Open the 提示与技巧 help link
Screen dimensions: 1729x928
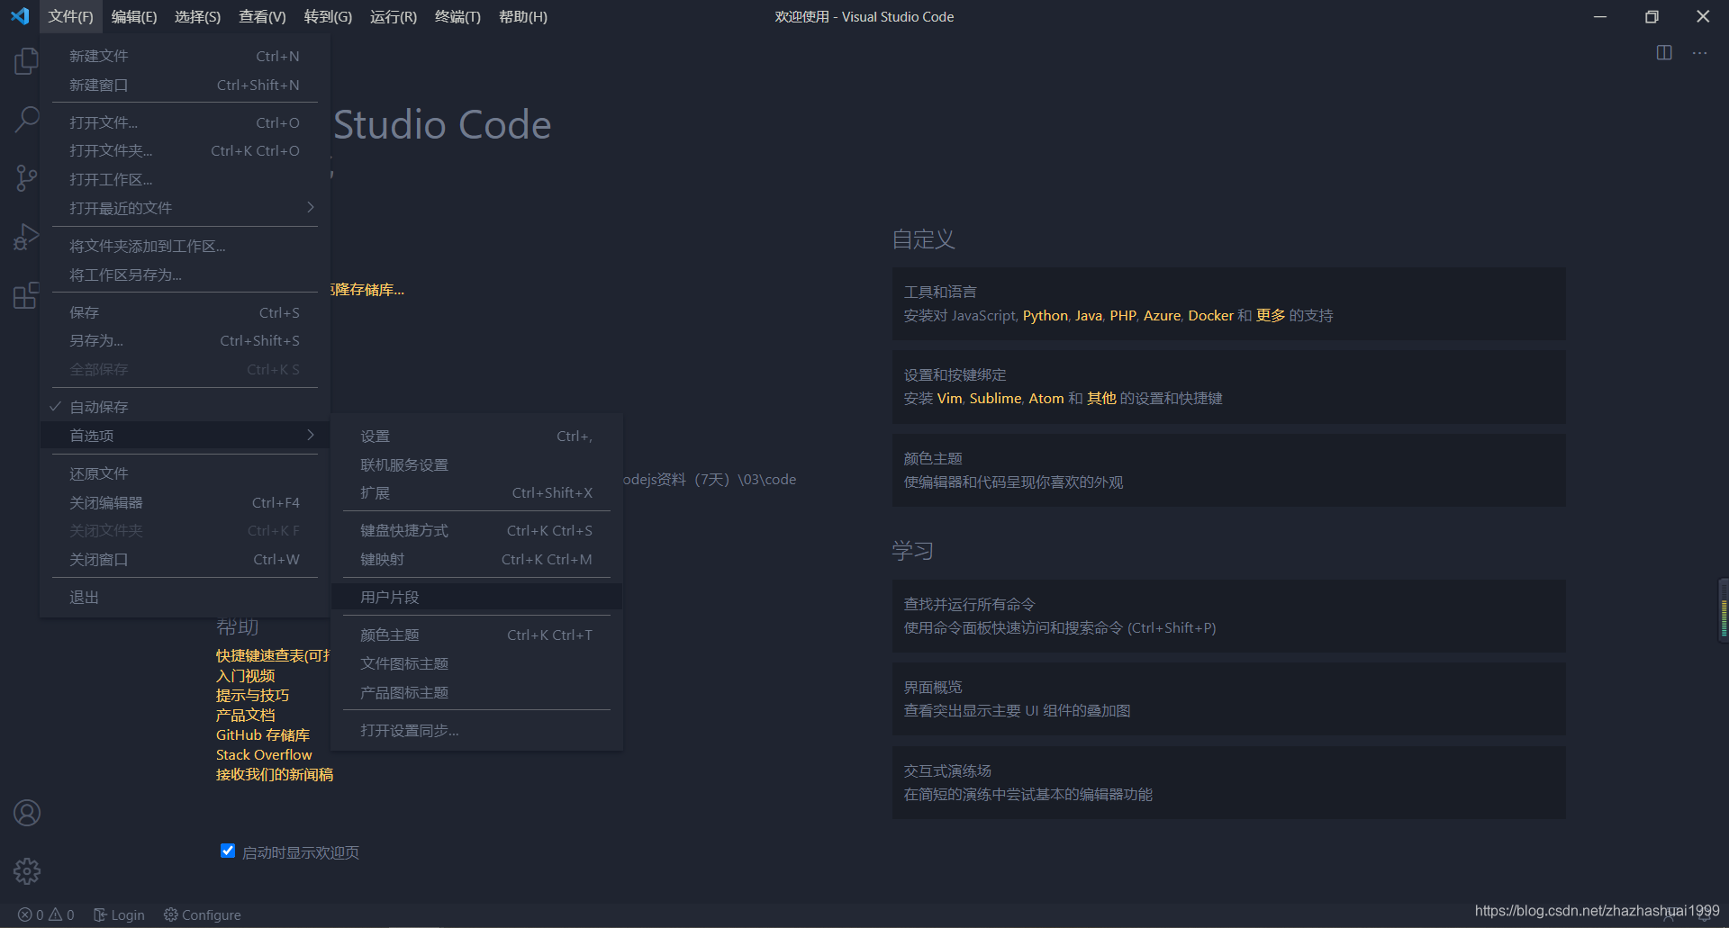coord(252,695)
